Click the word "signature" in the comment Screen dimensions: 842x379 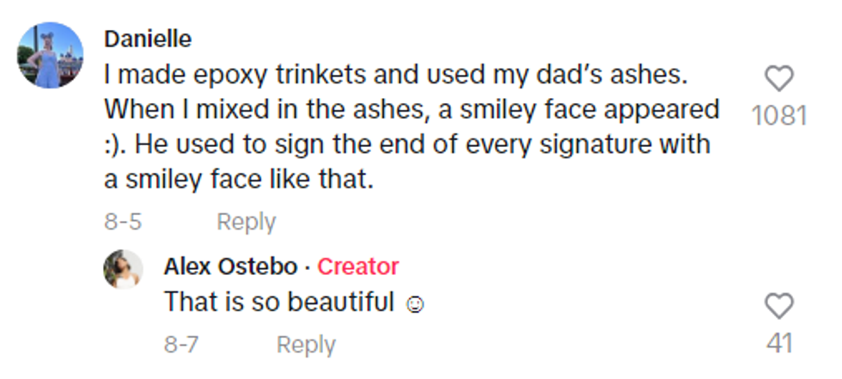tap(595, 144)
